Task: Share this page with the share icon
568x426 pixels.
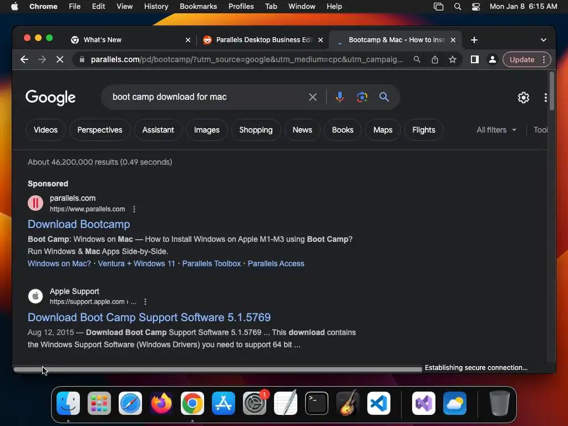Action: click(435, 59)
